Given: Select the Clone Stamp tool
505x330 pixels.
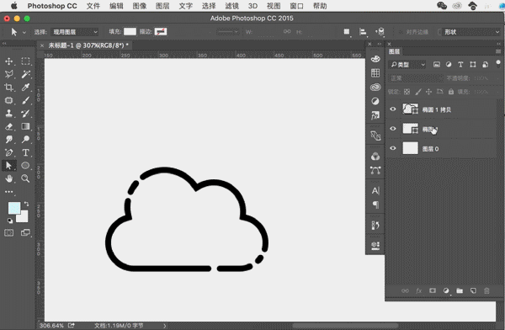Looking at the screenshot, I should pos(9,113).
